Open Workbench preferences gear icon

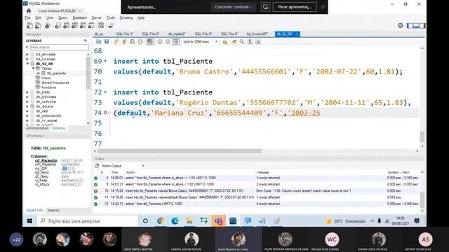[x=401, y=25]
